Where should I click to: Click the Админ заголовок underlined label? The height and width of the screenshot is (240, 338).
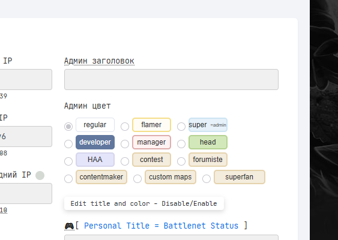[x=100, y=61]
